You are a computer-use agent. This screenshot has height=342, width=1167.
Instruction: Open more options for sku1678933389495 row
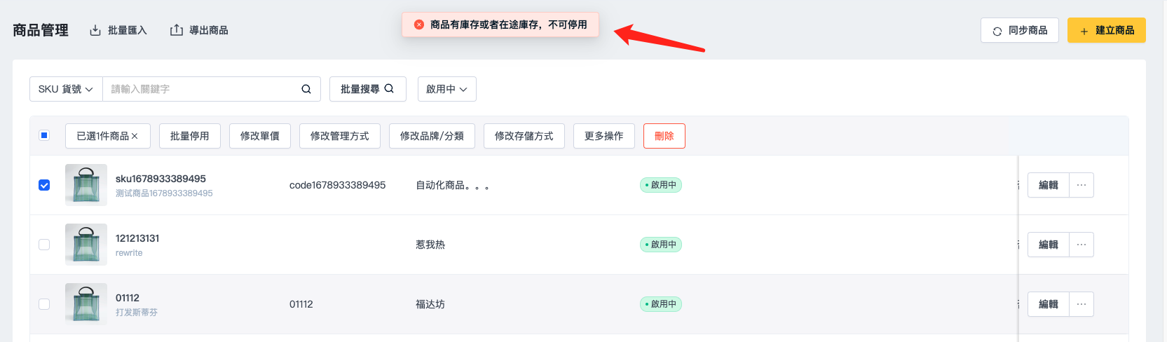1081,185
